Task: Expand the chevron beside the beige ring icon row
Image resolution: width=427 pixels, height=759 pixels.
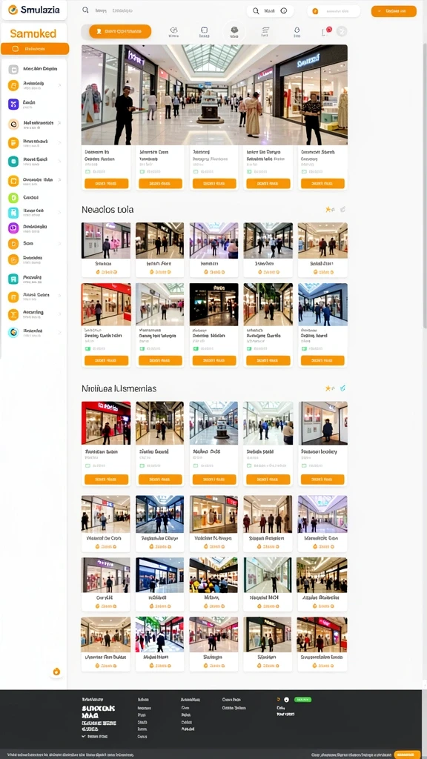Action: click(59, 124)
